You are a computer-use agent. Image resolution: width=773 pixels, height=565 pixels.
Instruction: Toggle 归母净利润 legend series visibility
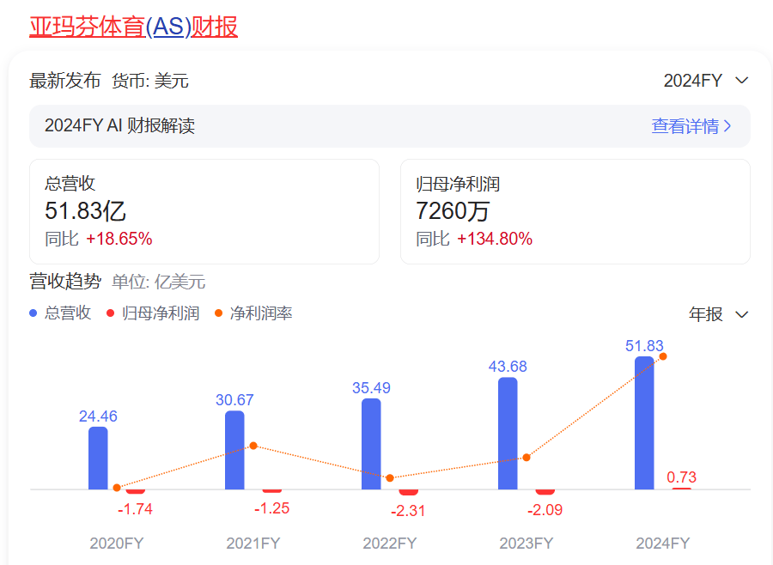click(153, 313)
